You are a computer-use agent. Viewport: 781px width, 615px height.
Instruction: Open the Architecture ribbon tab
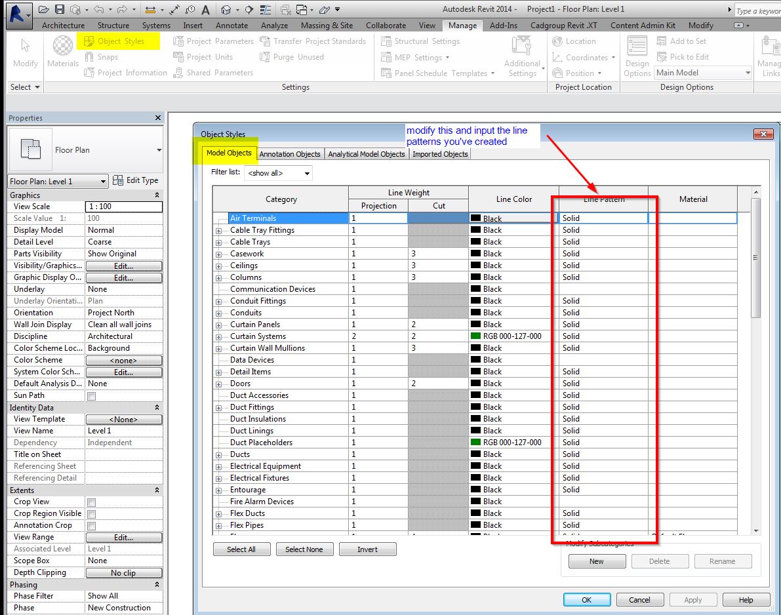click(x=63, y=26)
